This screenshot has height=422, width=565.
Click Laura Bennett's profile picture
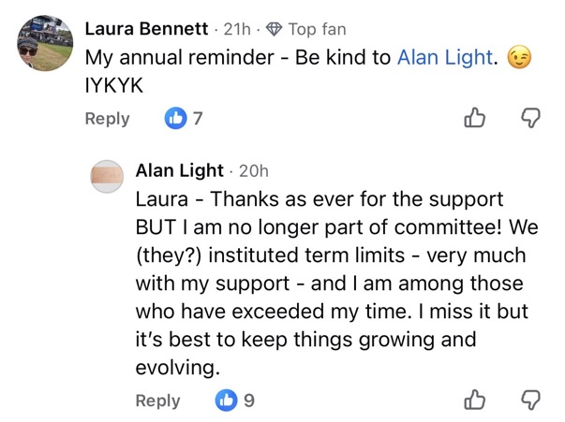click(x=42, y=42)
